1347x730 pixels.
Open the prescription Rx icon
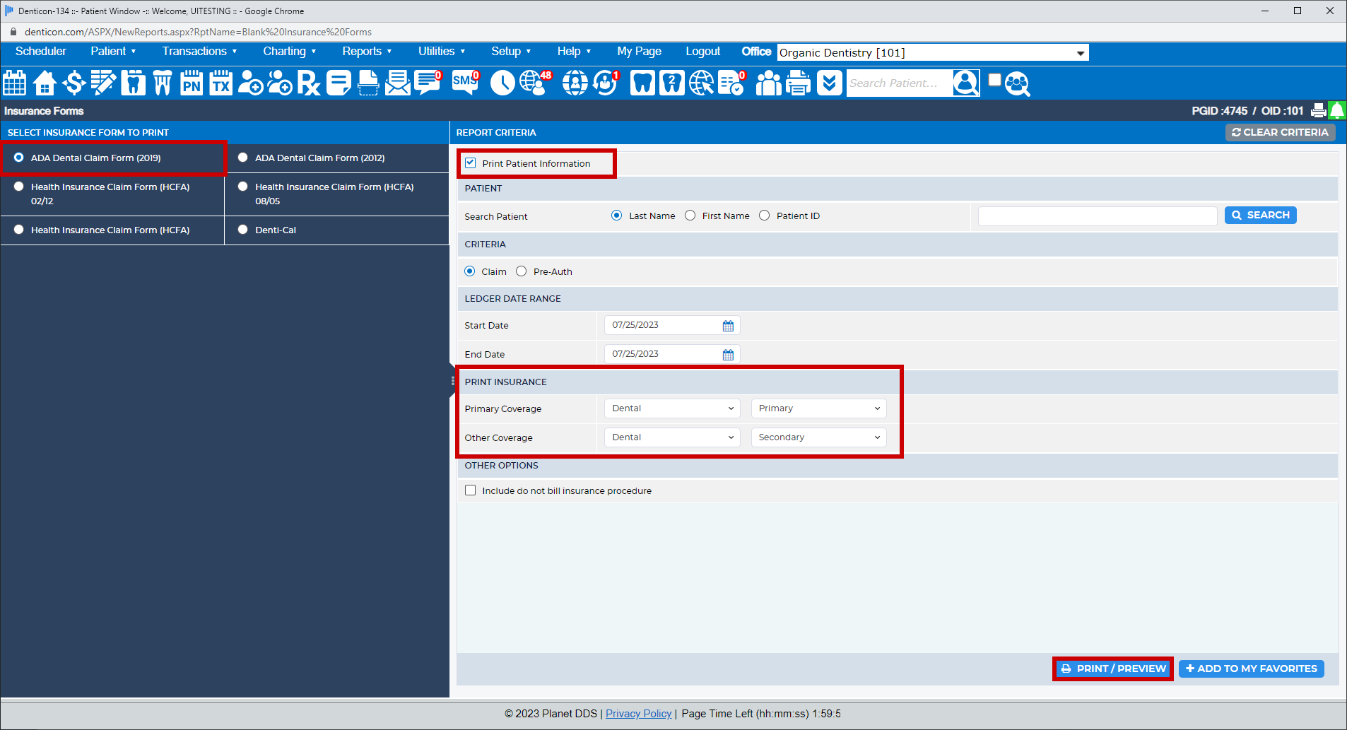(309, 83)
